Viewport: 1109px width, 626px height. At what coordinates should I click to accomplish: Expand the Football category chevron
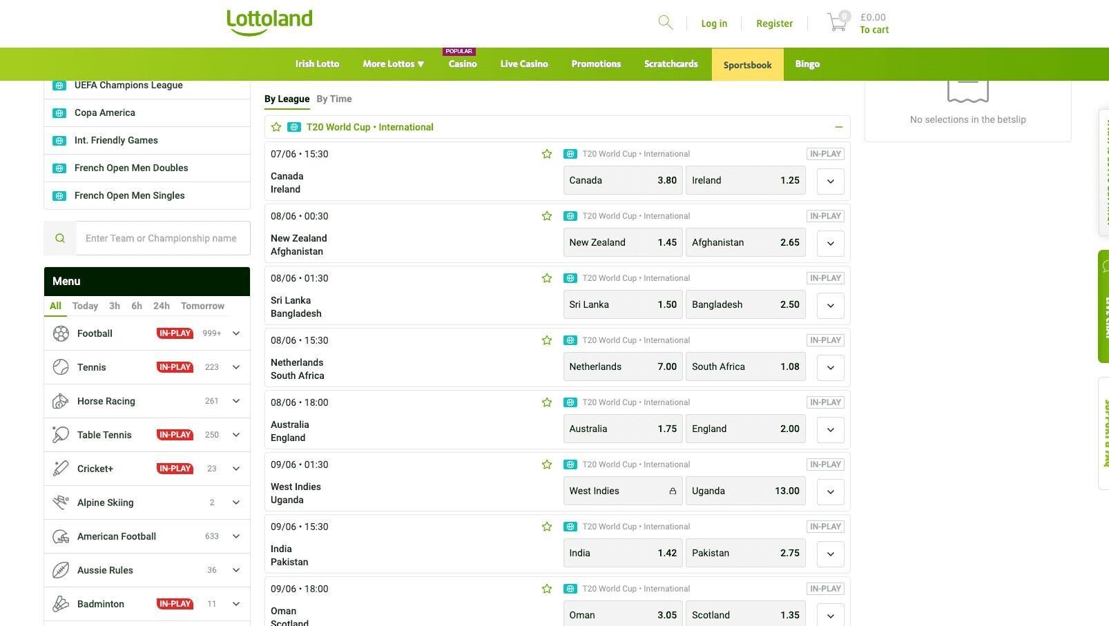click(x=236, y=333)
